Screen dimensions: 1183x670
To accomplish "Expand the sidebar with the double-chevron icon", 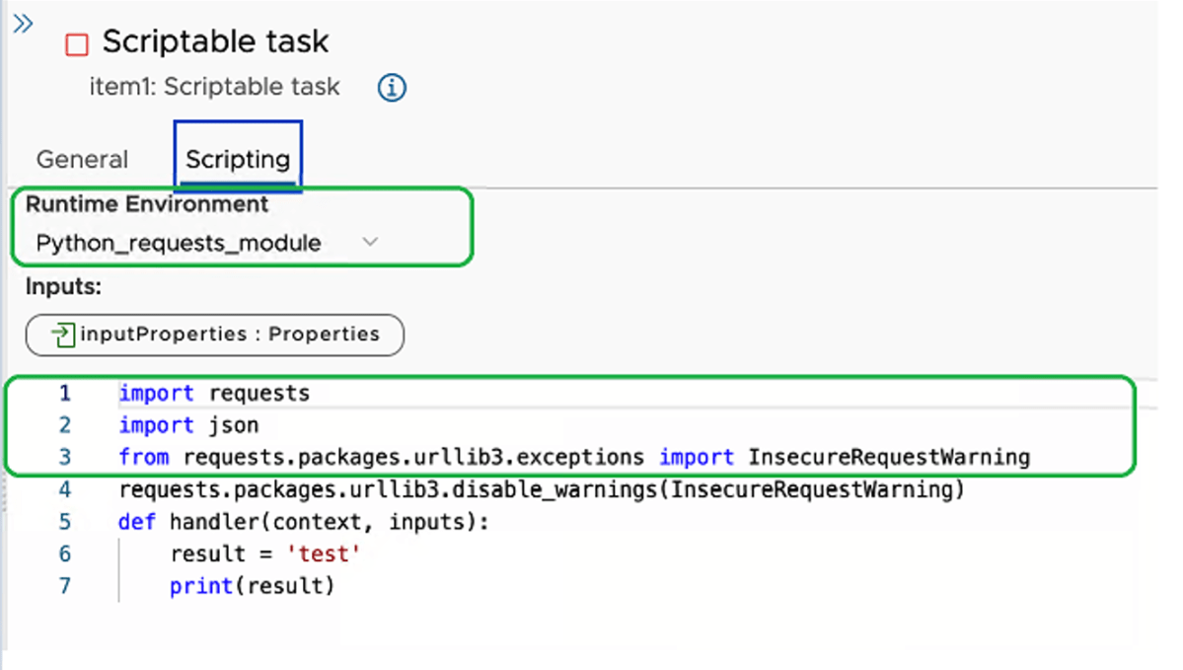I will (x=22, y=24).
